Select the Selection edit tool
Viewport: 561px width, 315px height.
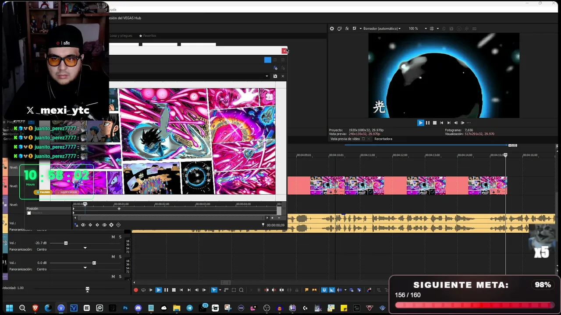(x=234, y=290)
